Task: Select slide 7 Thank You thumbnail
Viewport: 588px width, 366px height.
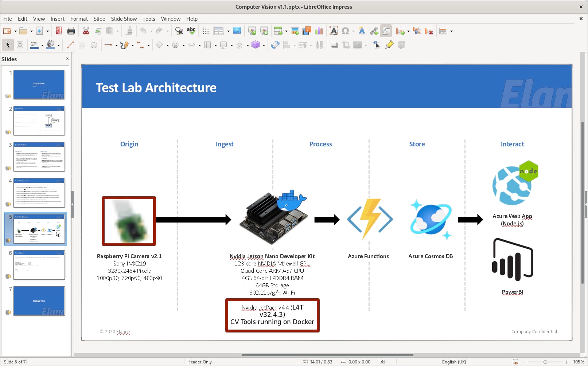Action: click(39, 301)
